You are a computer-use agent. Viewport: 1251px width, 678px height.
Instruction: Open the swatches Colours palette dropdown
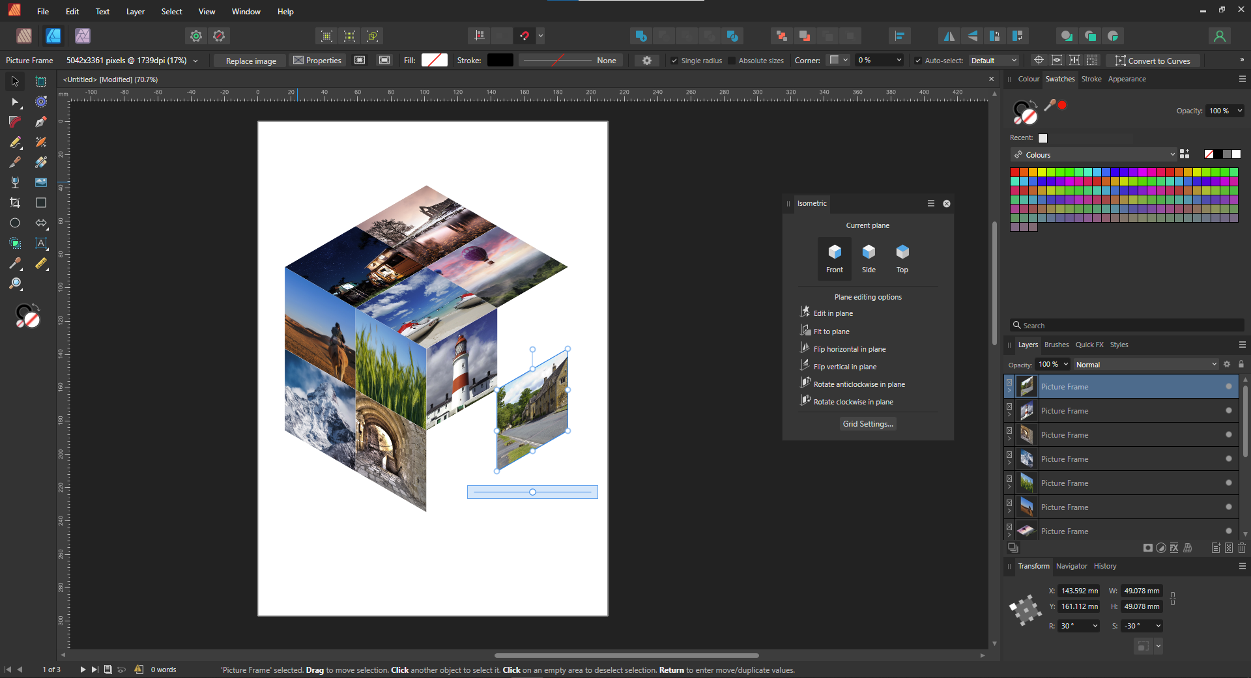point(1093,155)
